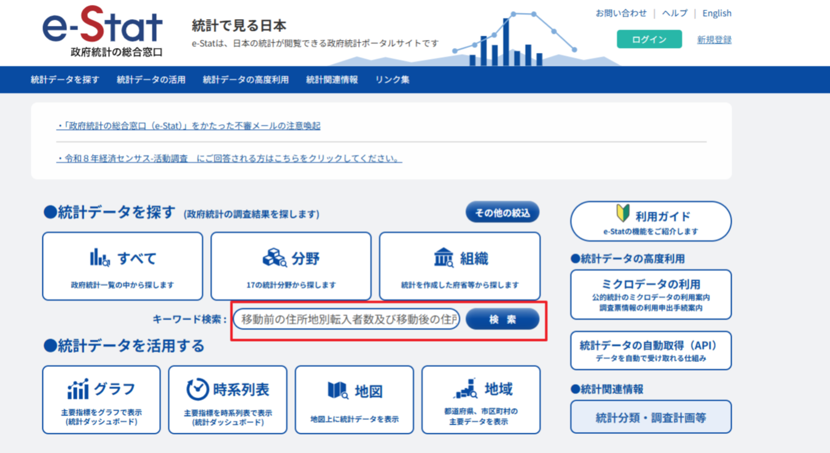
Task: Click the region icon beside 地域
Action: point(466,388)
